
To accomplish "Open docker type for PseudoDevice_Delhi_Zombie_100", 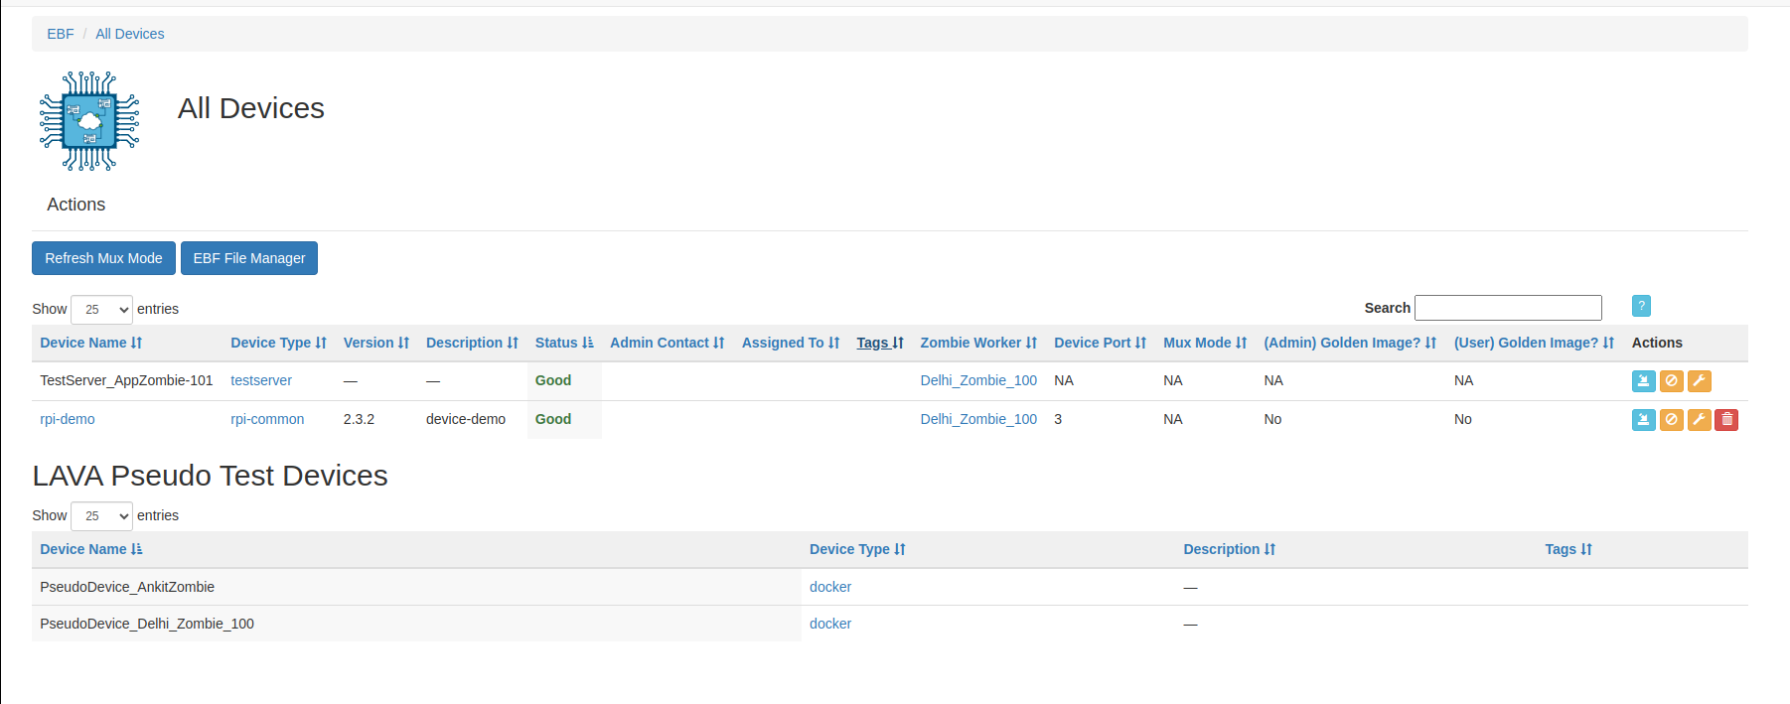I will (830, 624).
